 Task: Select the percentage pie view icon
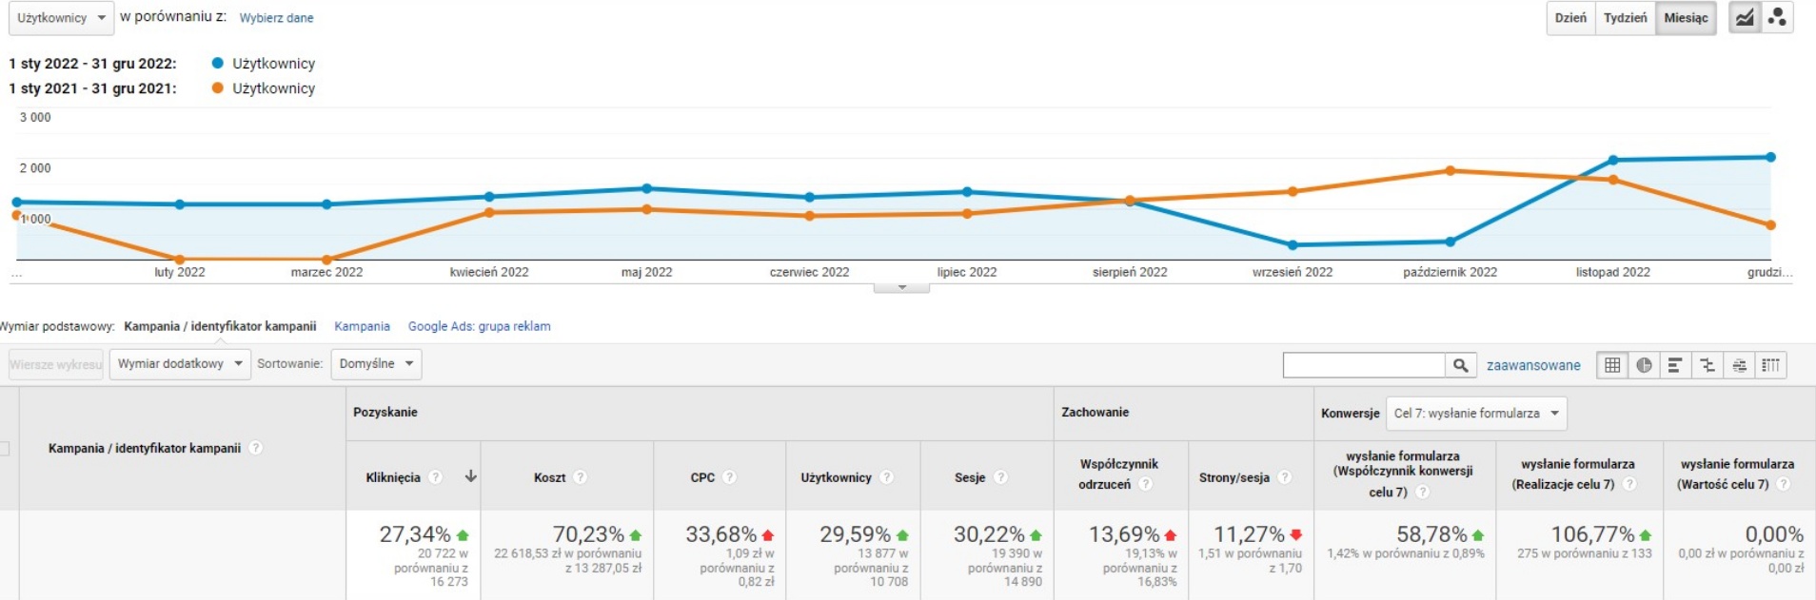(x=1644, y=365)
